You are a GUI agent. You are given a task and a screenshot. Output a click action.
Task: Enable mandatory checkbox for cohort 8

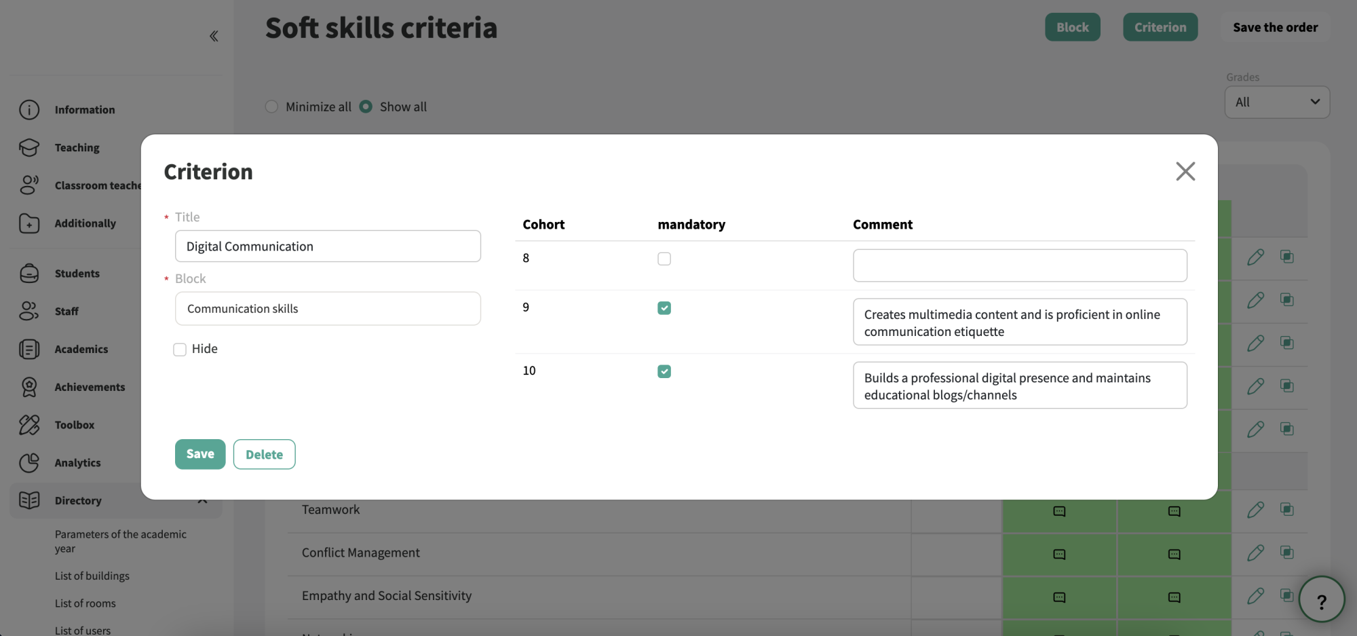(x=664, y=259)
